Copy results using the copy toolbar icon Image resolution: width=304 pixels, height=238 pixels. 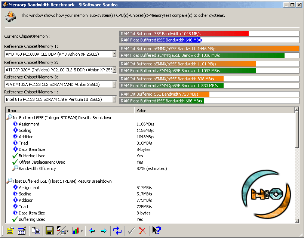(36, 231)
